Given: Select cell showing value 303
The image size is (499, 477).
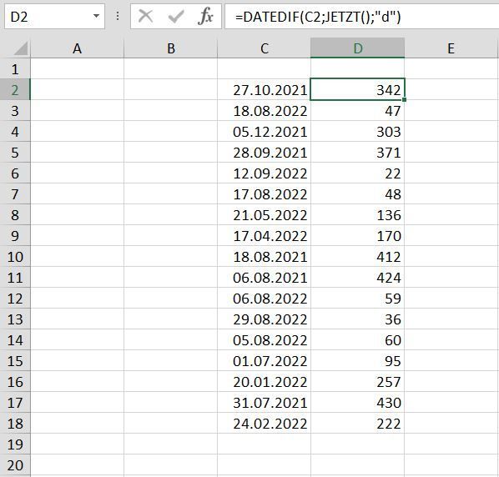Looking at the screenshot, I should click(x=358, y=132).
